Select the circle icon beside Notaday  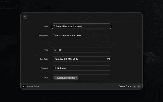[55, 68]
